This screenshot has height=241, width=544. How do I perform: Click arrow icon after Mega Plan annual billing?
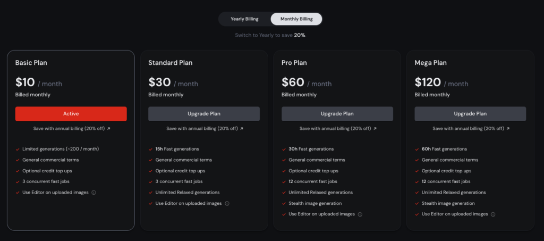(508, 129)
